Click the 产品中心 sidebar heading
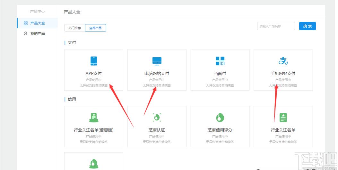This screenshot has width=338, height=170. pyautogui.click(x=38, y=12)
